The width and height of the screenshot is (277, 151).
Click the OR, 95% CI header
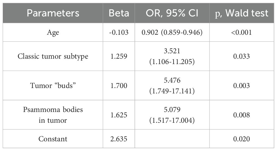[x=172, y=13]
